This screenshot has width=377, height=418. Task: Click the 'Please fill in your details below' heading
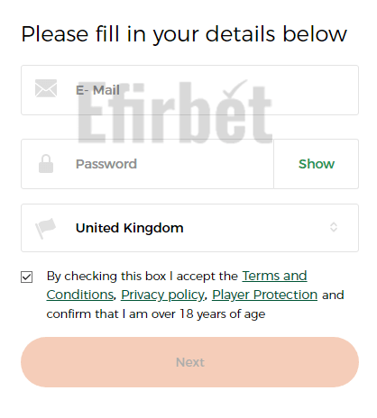coord(184,34)
